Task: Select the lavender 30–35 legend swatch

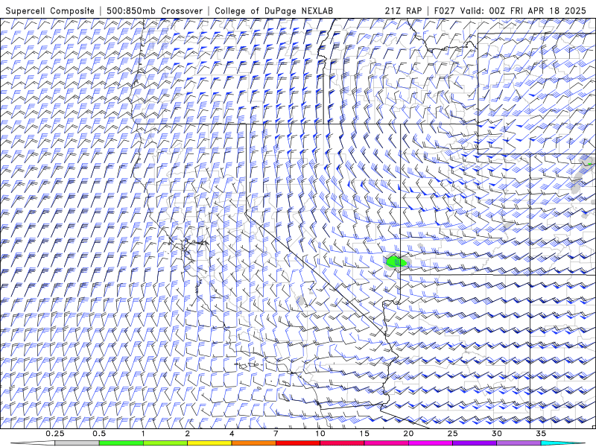Action: [x=519, y=443]
